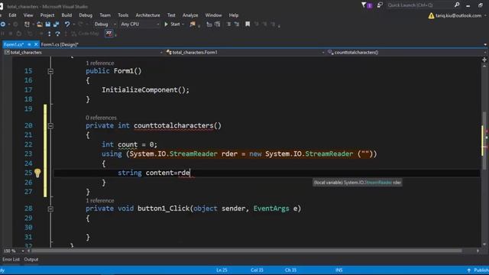This screenshot has width=489, height=275.
Task: Click the horizontal scrollbar of the editor
Action: [246, 251]
